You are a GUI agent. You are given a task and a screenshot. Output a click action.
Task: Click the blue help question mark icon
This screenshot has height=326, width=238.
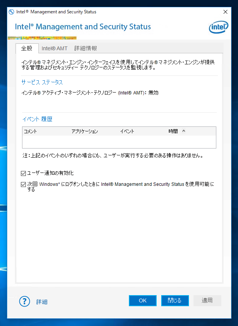tap(24, 301)
